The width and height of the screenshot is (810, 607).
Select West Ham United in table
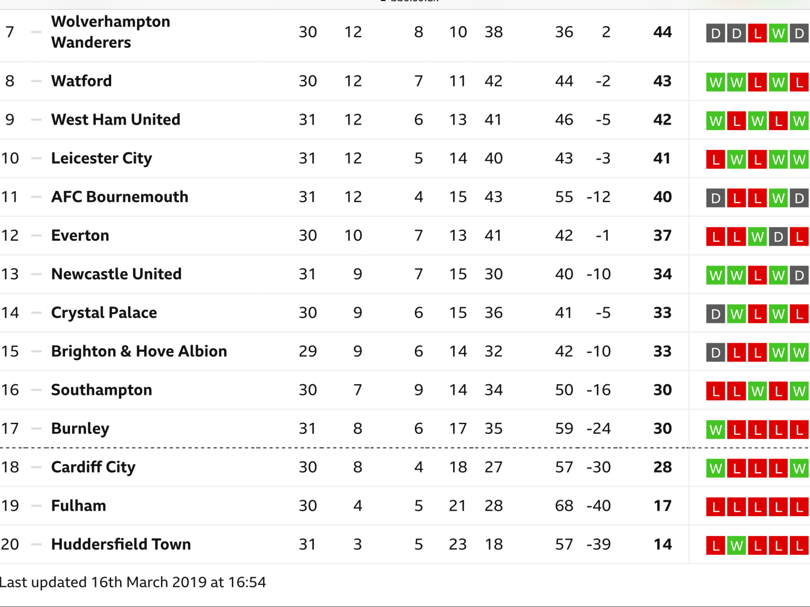click(x=115, y=120)
